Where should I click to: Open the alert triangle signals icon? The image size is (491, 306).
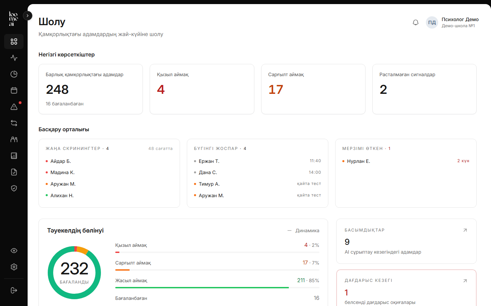click(x=14, y=107)
